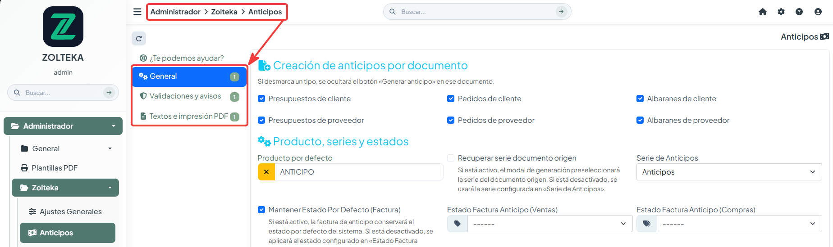This screenshot has width=833, height=247.
Task: Submit top search with arrow icon
Action: coord(561,12)
